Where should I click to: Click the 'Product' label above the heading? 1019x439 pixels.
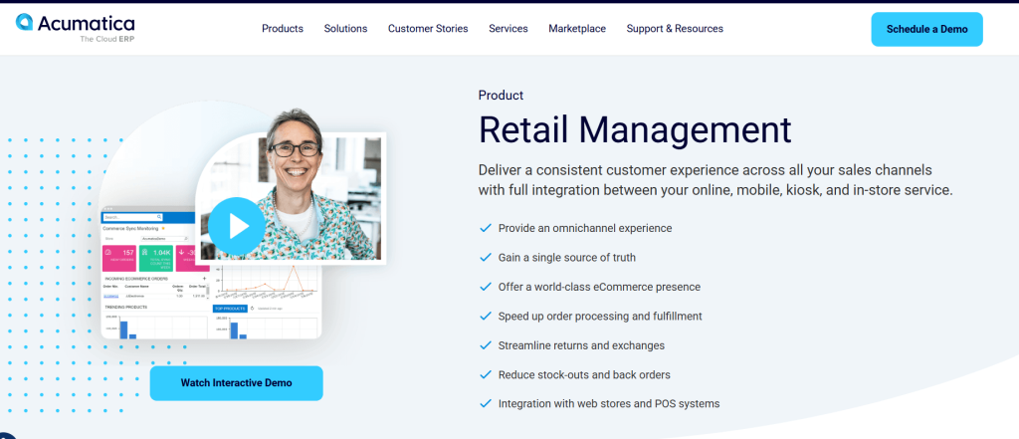tap(502, 95)
